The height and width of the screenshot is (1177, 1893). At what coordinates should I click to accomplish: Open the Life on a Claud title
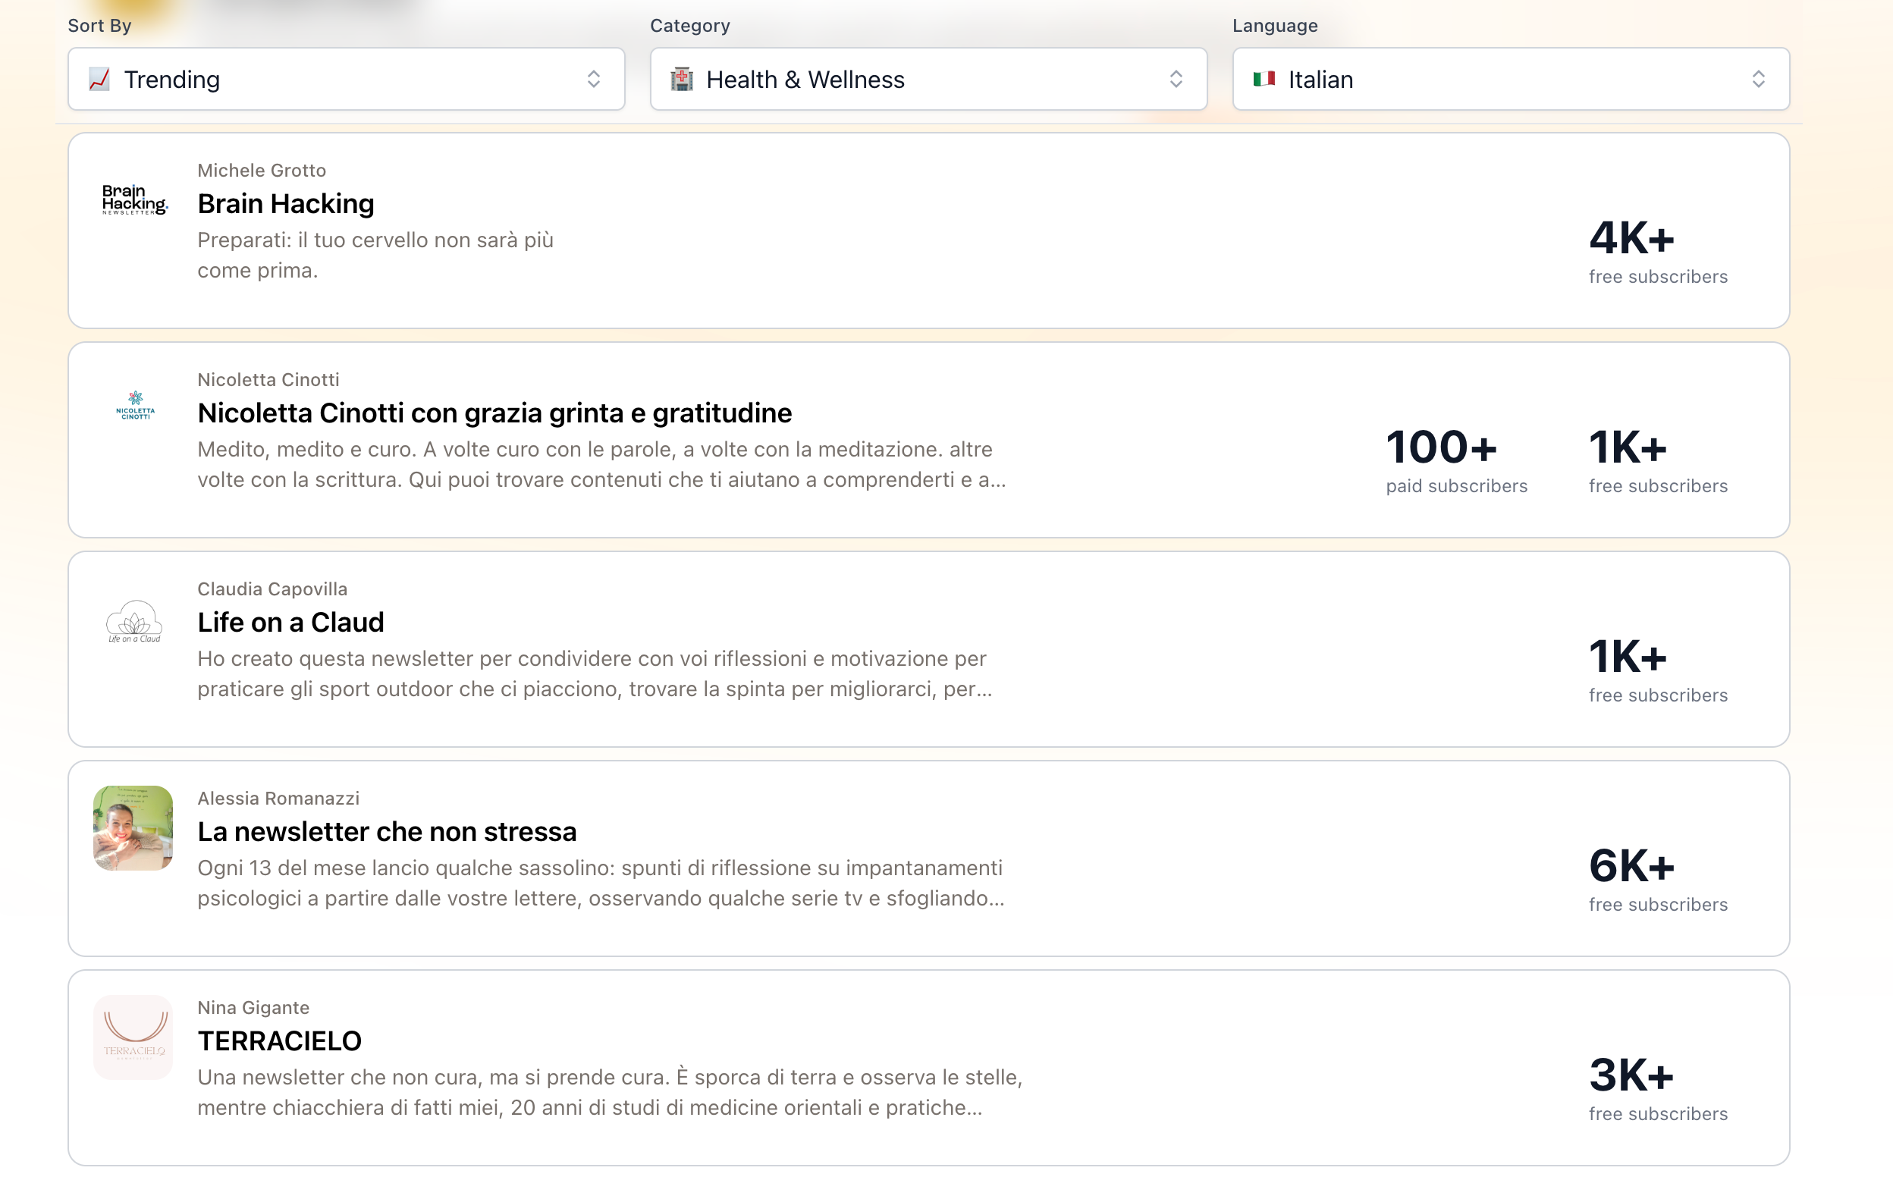(290, 623)
